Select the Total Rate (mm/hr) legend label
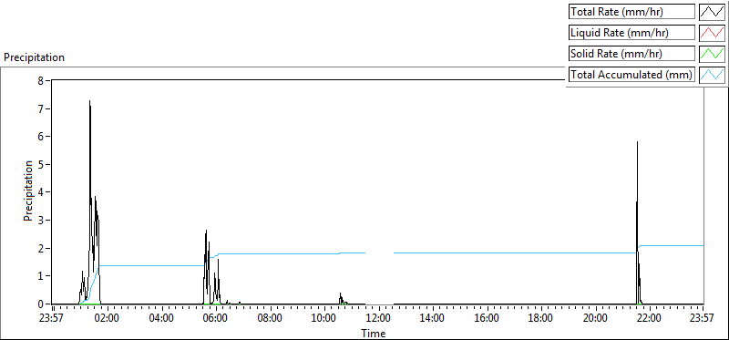 click(x=631, y=12)
